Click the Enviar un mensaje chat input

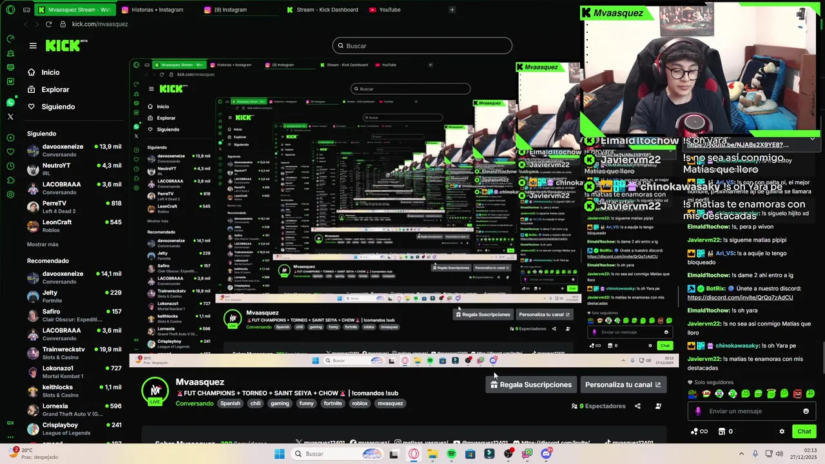pos(751,411)
